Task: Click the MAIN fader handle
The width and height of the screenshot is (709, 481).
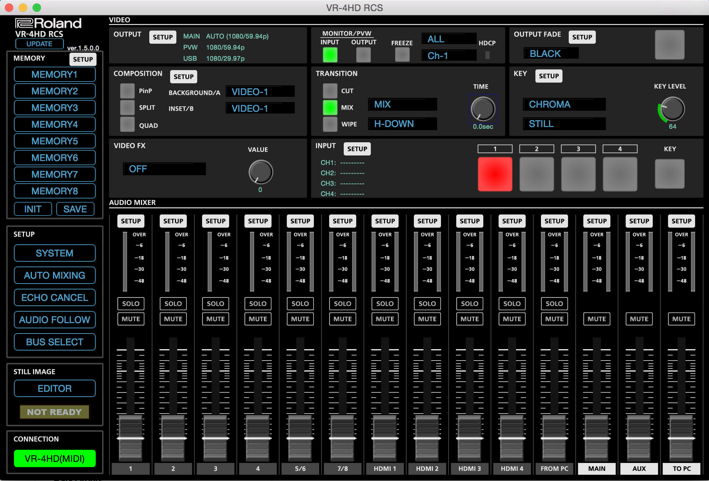Action: pos(597,438)
